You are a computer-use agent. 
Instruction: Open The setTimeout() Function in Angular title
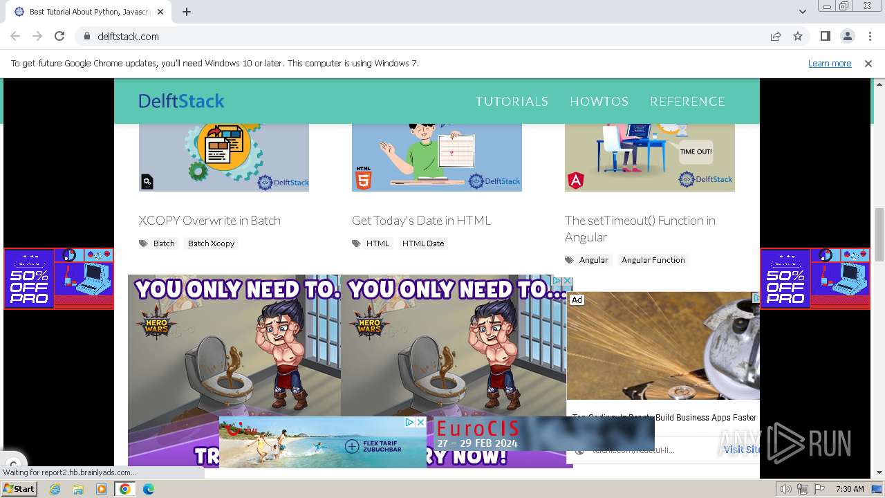(640, 229)
